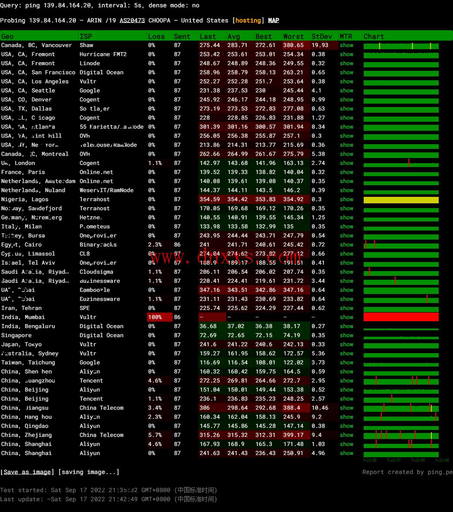Click the StDev column header
453x512 pixels.
pos(322,36)
